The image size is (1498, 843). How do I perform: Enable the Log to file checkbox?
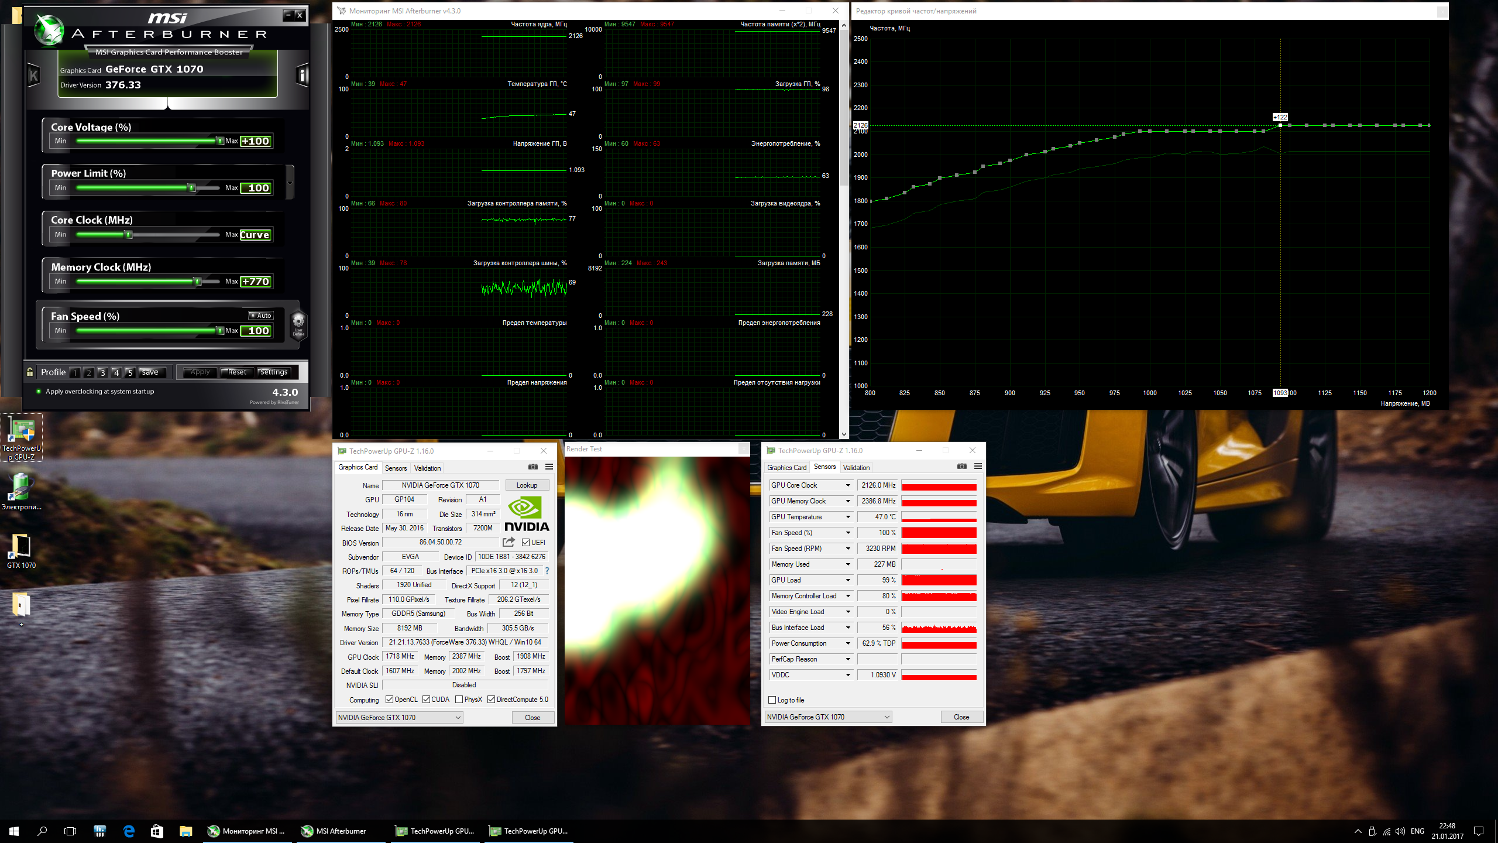(772, 700)
